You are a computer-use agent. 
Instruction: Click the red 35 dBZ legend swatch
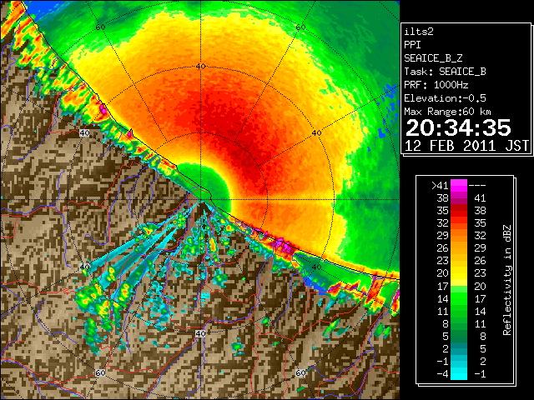[x=459, y=211]
